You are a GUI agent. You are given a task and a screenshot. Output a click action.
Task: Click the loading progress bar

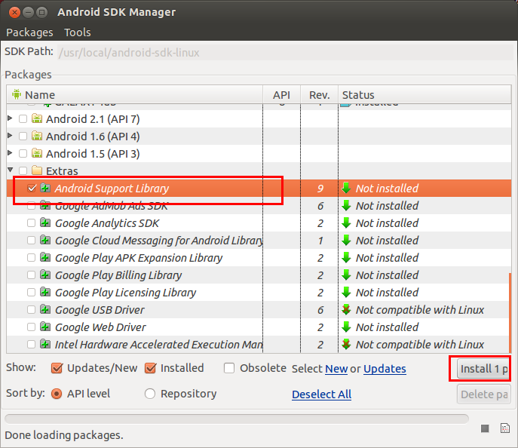(x=237, y=419)
